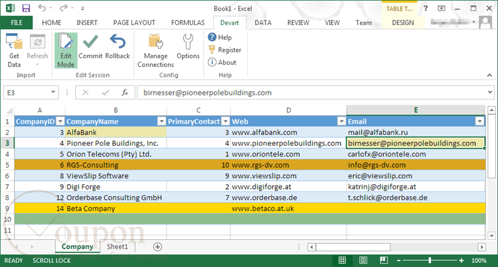Switch to the PAGE LAYOUT tab
The width and height of the screenshot is (498, 267).
[134, 23]
